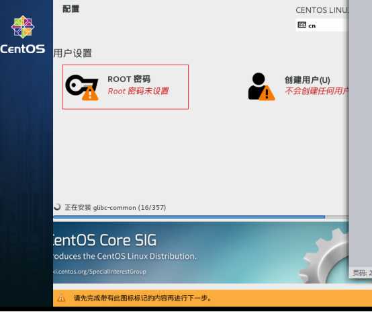This screenshot has width=372, height=312.
Task: Click the CentOS Core SIG banner heading
Action: point(105,240)
